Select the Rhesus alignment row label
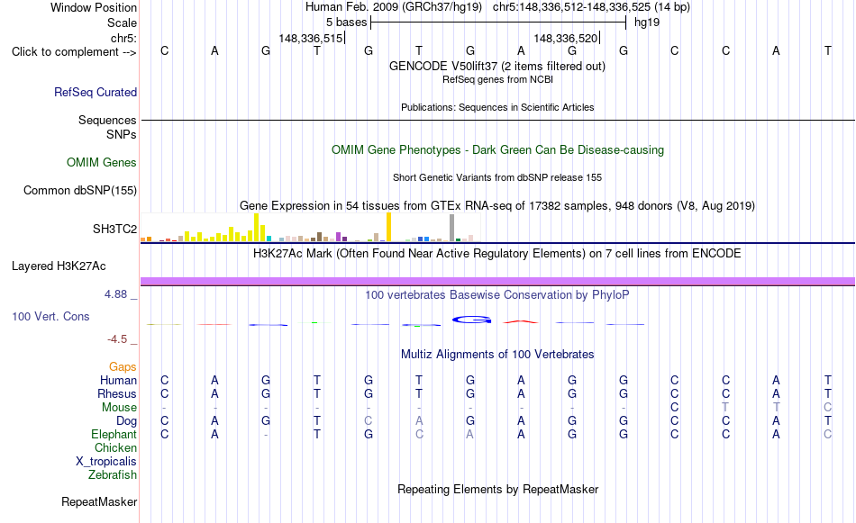 click(x=117, y=393)
